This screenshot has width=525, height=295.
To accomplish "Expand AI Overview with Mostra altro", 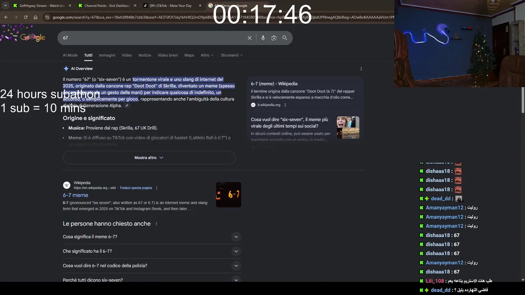I will point(149,158).
